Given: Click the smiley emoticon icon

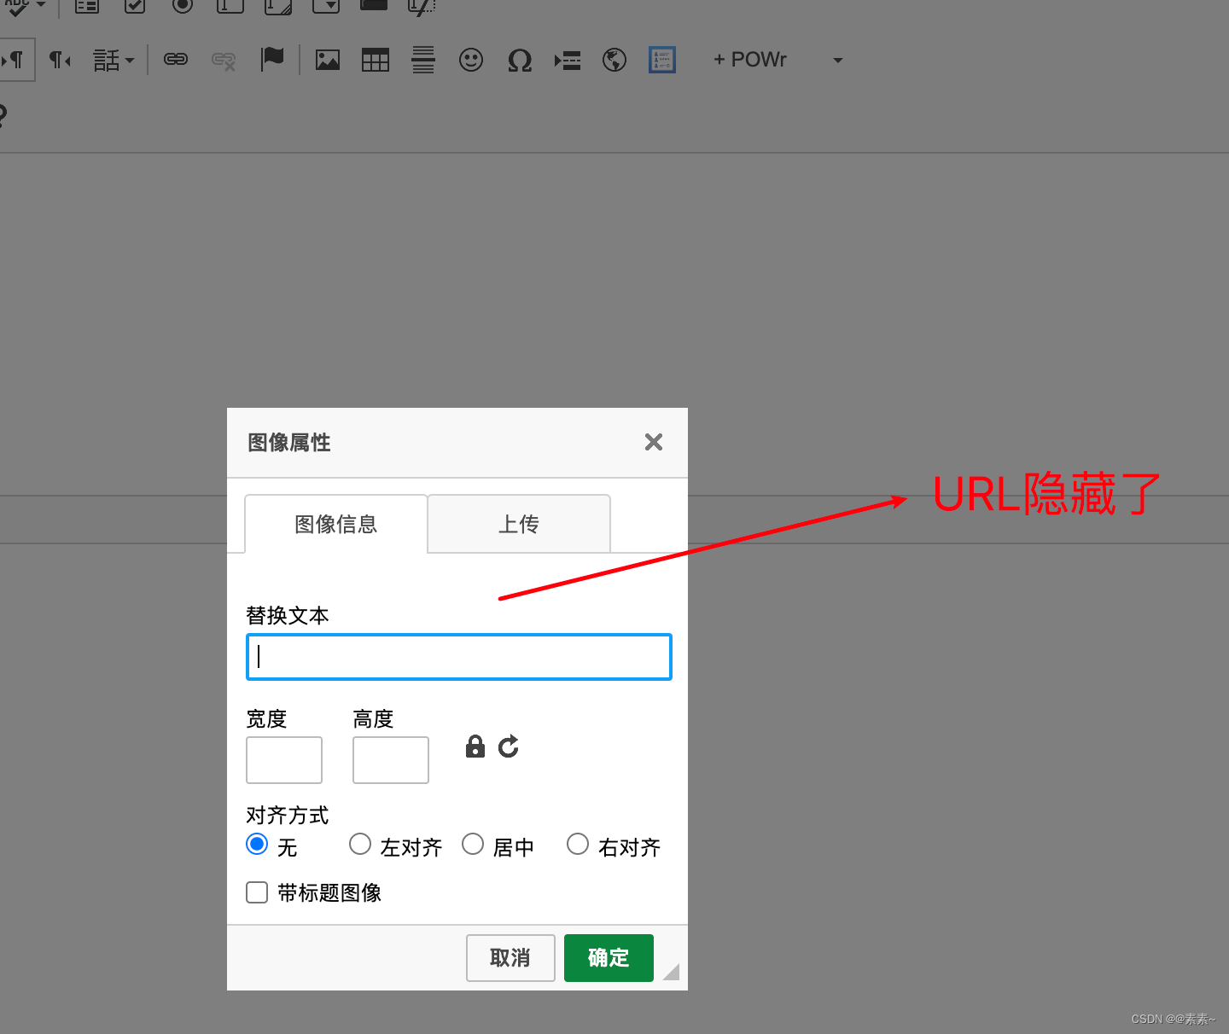Looking at the screenshot, I should (471, 60).
